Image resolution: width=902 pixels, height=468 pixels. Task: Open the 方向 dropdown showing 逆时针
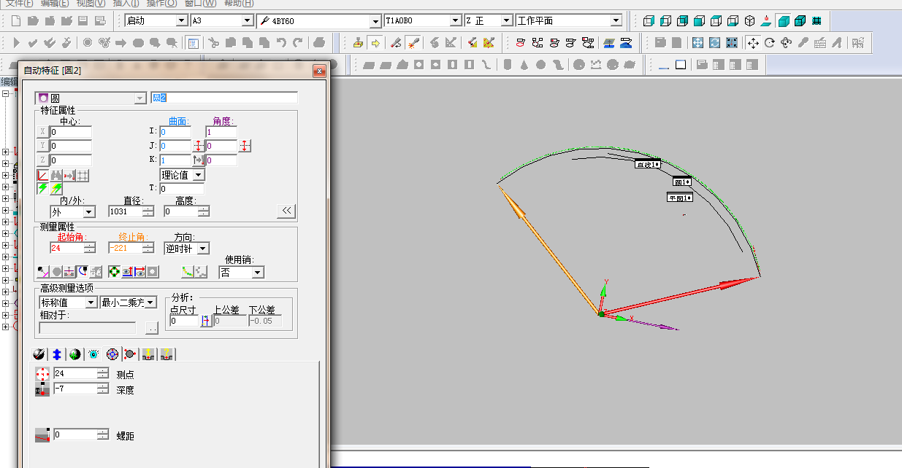tap(203, 249)
